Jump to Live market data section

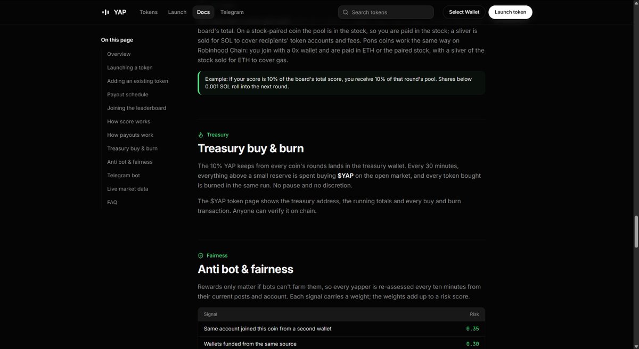(128, 189)
